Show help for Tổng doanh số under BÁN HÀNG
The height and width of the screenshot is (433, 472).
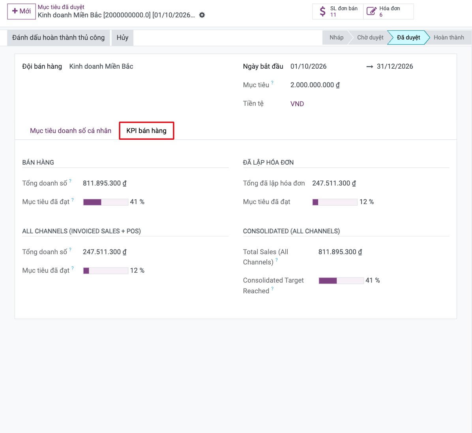click(x=70, y=181)
